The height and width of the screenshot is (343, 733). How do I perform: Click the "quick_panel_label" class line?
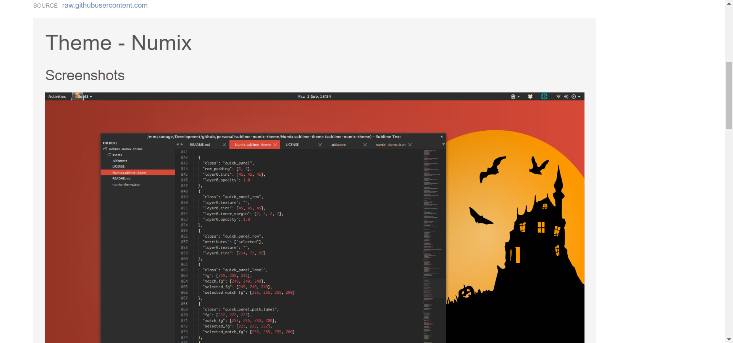click(235, 270)
